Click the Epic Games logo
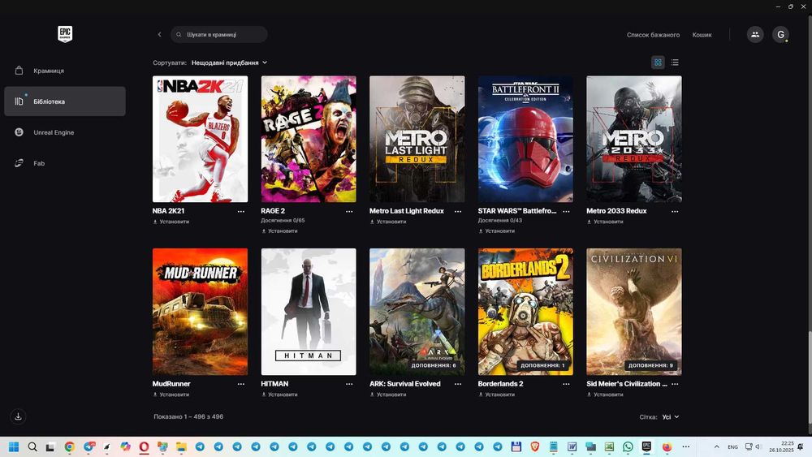This screenshot has height=457, width=812. pyautogui.click(x=65, y=34)
